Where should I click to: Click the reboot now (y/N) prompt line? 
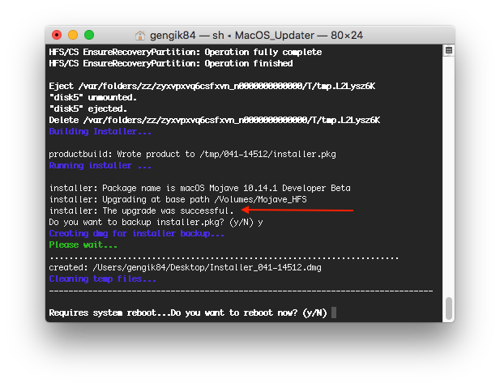(x=188, y=313)
